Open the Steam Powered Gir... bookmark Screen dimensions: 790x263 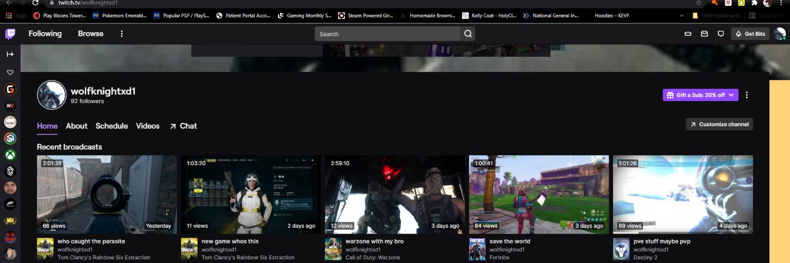tap(366, 16)
